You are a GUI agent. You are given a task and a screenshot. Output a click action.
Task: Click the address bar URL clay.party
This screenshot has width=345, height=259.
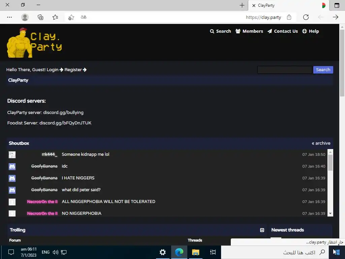pyautogui.click(x=263, y=17)
